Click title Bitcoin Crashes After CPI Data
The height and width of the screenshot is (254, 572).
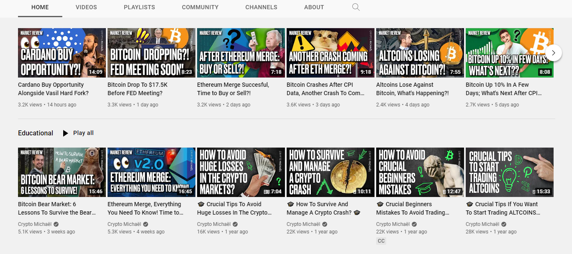tap(326, 89)
